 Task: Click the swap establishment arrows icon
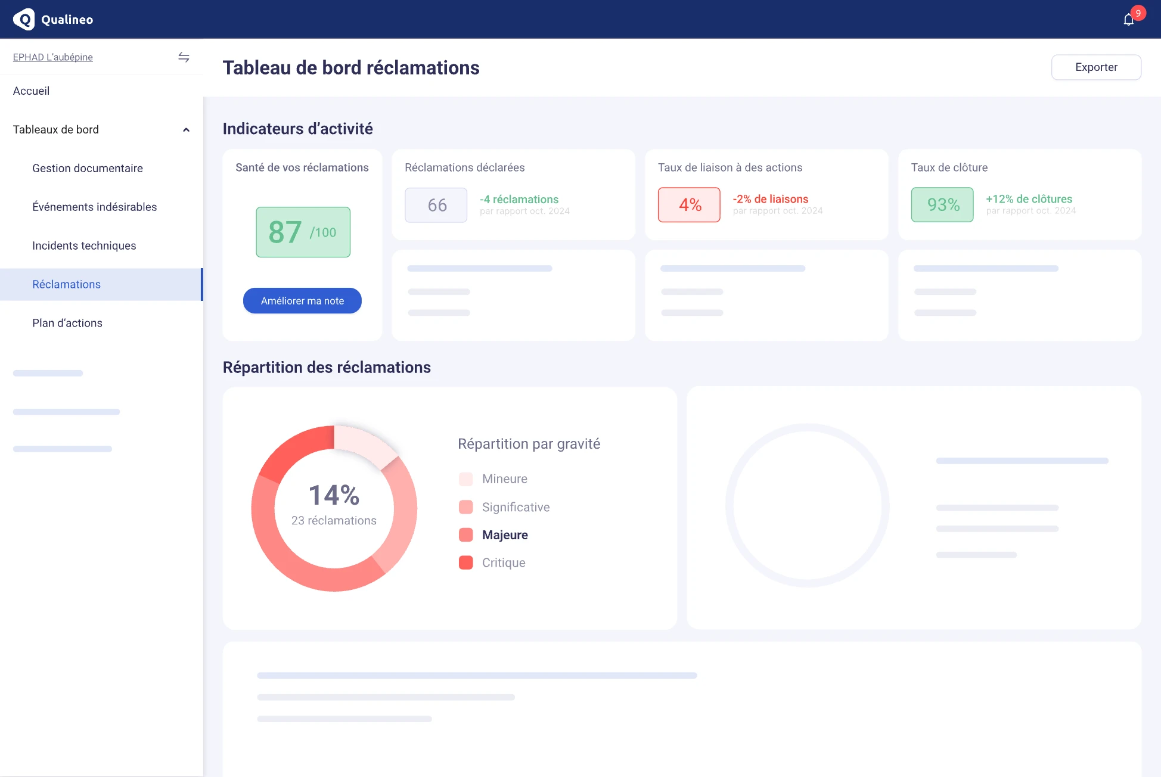click(x=184, y=57)
